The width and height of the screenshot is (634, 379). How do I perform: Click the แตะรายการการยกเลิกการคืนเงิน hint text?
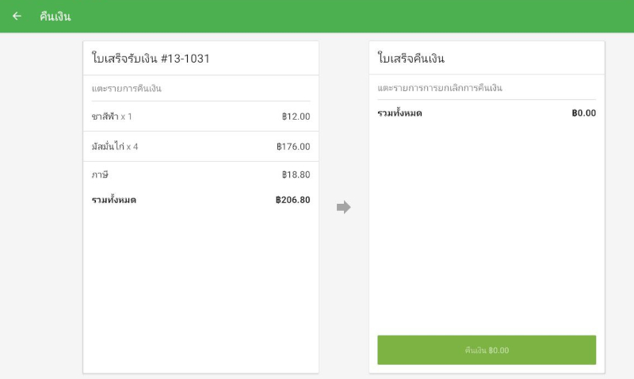click(440, 88)
